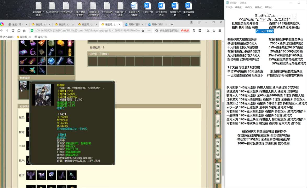Screen dimensions: 307x188
Task: Click the ring equipment in 青汉 row
Action: coord(52,175)
